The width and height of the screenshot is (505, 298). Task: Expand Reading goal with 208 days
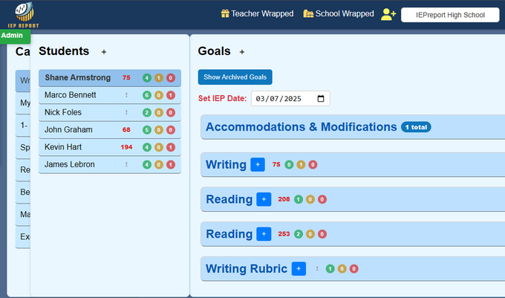click(353, 199)
